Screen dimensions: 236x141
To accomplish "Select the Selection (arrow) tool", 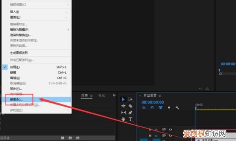I will [x=123, y=99].
